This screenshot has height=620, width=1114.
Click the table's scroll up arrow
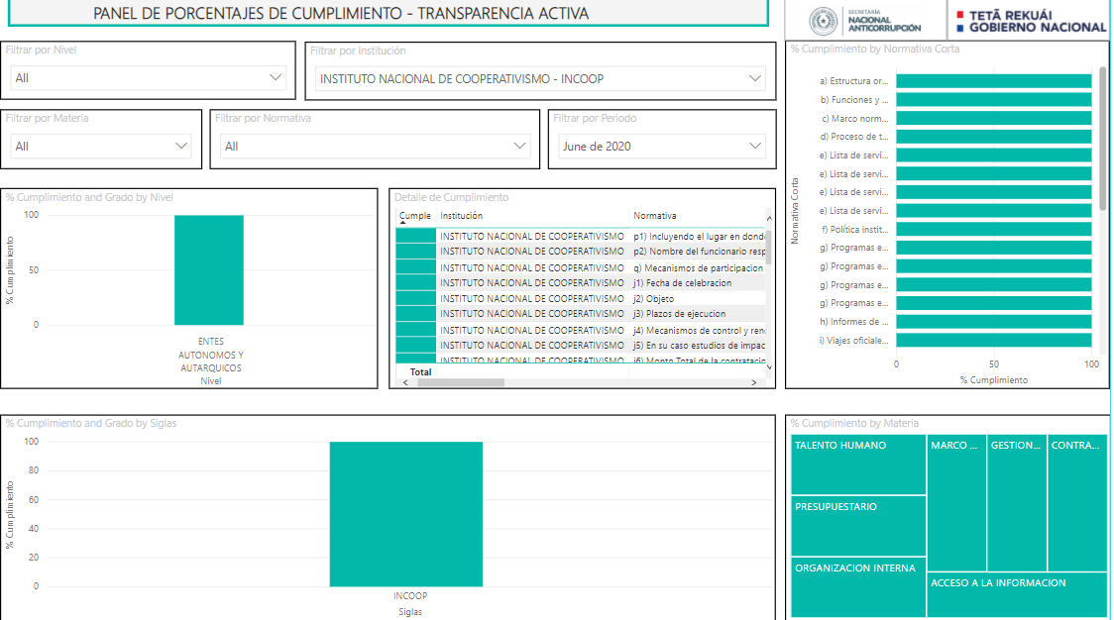(767, 218)
